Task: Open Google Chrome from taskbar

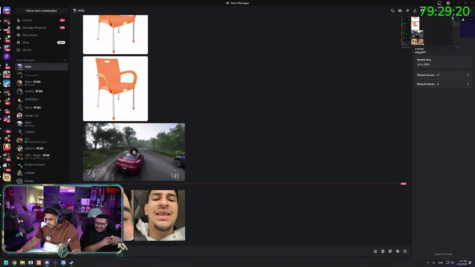Action: tap(14, 263)
